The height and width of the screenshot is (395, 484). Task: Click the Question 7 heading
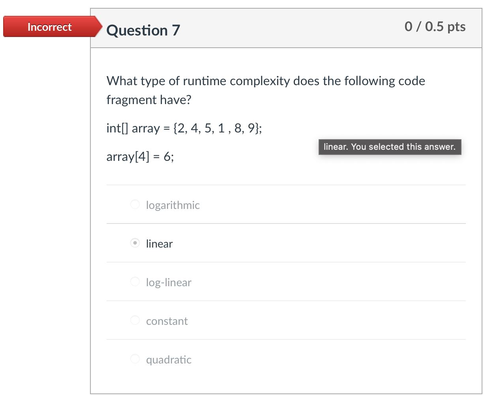coord(144,30)
